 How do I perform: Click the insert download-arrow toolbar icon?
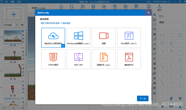click(82, 7)
